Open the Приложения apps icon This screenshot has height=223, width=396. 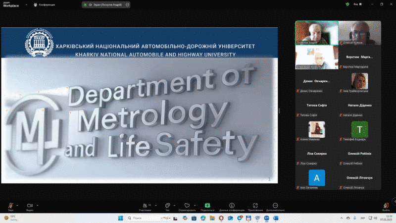(x=255, y=206)
